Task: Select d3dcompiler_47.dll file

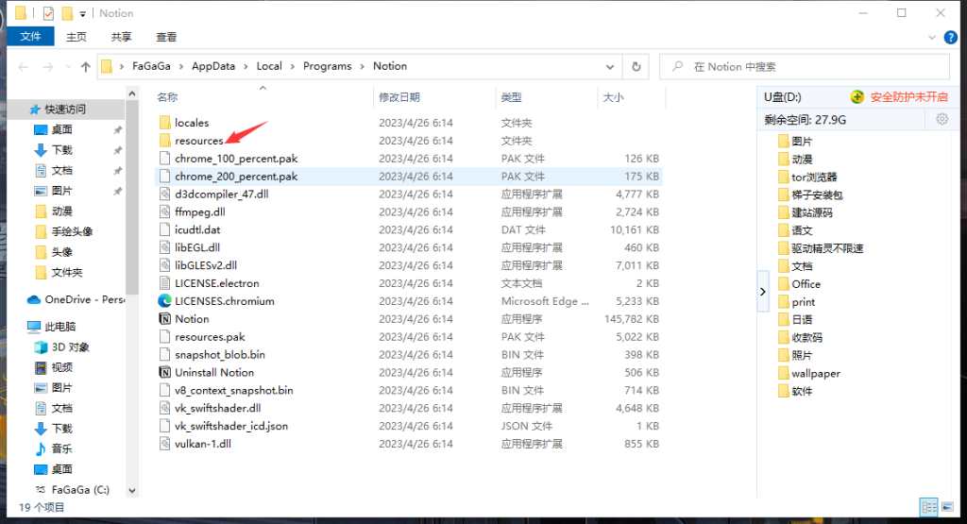Action: tap(221, 194)
